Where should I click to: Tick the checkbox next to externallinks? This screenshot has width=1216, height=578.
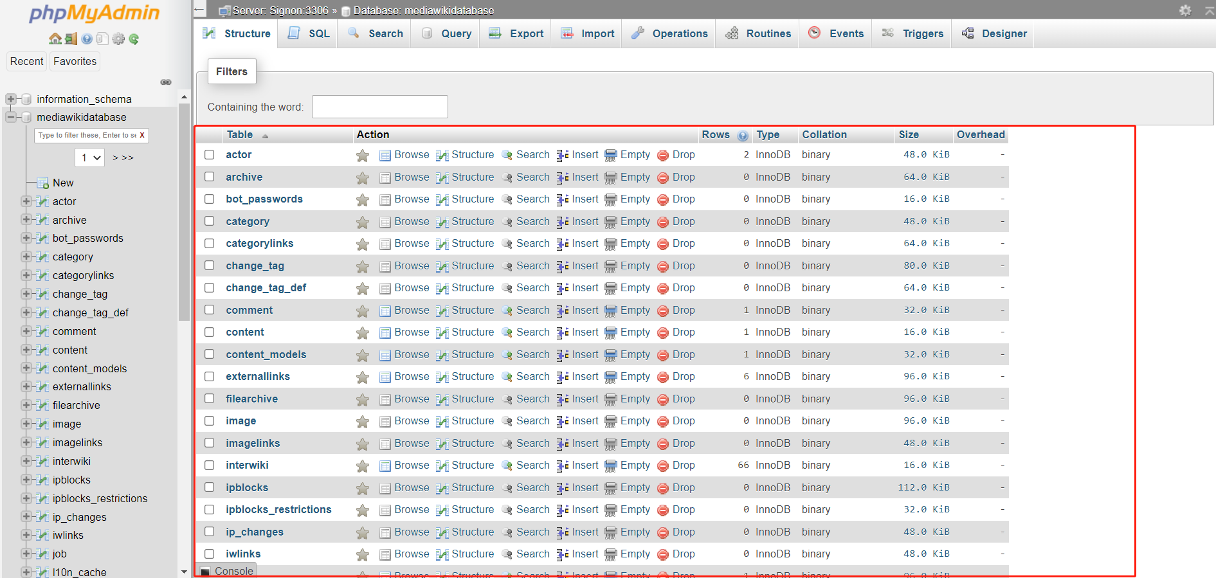pyautogui.click(x=210, y=377)
